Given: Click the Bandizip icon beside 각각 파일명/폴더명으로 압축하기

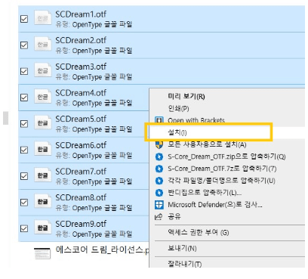Looking at the screenshot, I should click(x=159, y=181).
